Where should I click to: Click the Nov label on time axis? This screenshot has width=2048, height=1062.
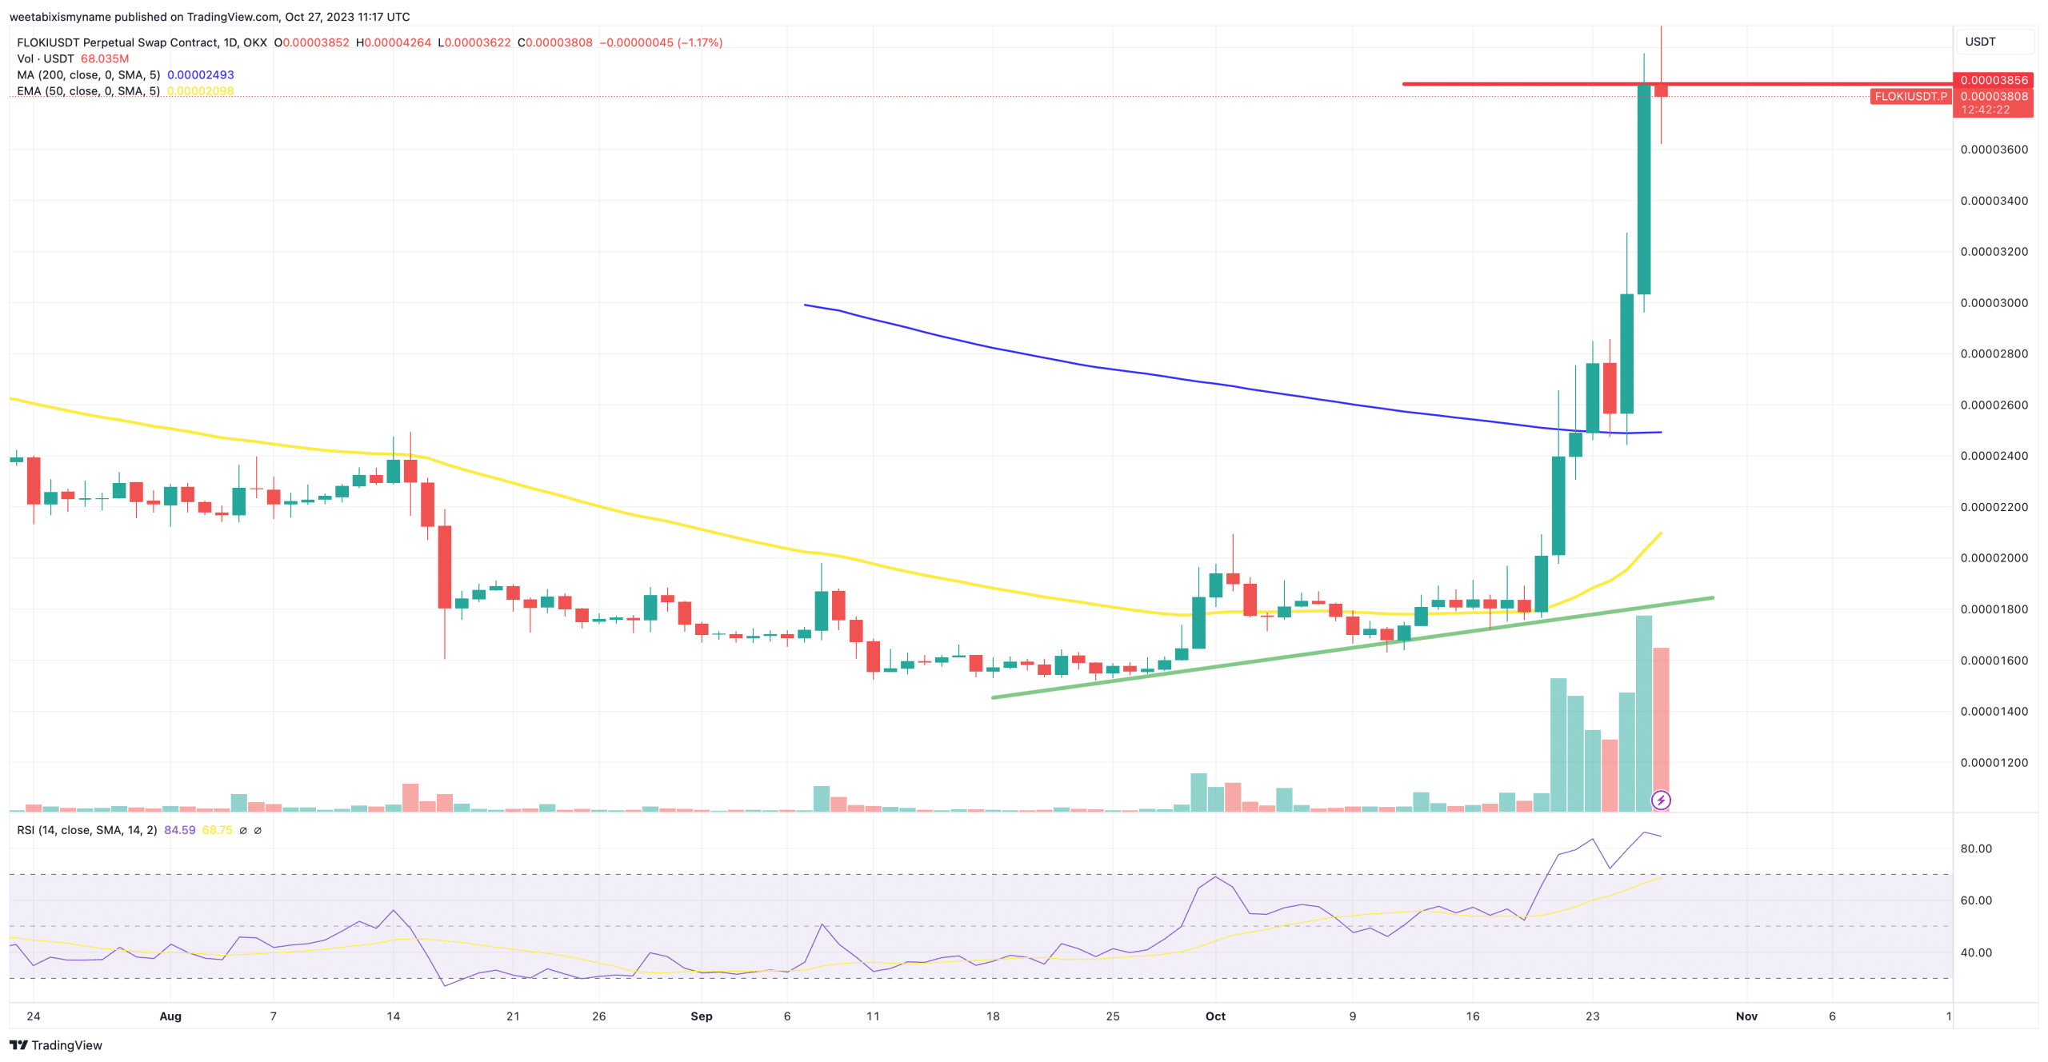click(x=1746, y=1016)
